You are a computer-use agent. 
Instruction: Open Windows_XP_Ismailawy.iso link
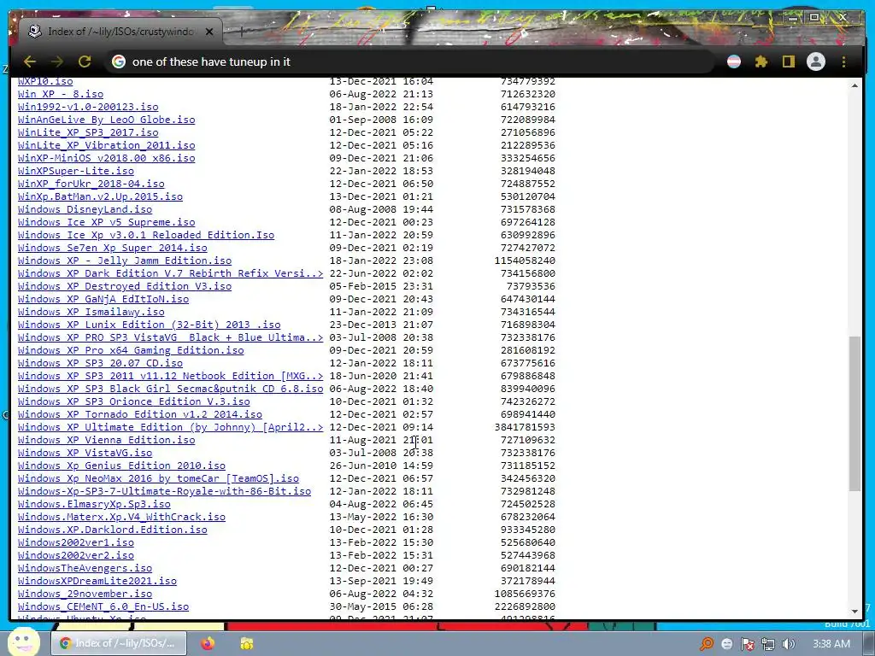tap(91, 313)
